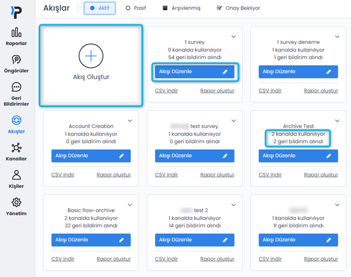This screenshot has height=277, width=351.
Task: Click Akışı Düzenle for Basic flow-archive
Action: click(91, 240)
